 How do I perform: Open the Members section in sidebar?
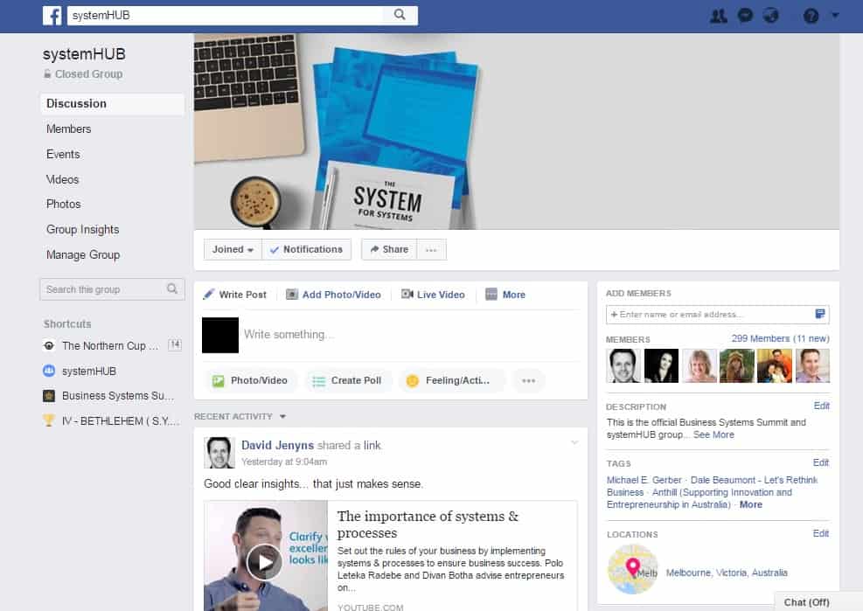tap(68, 128)
